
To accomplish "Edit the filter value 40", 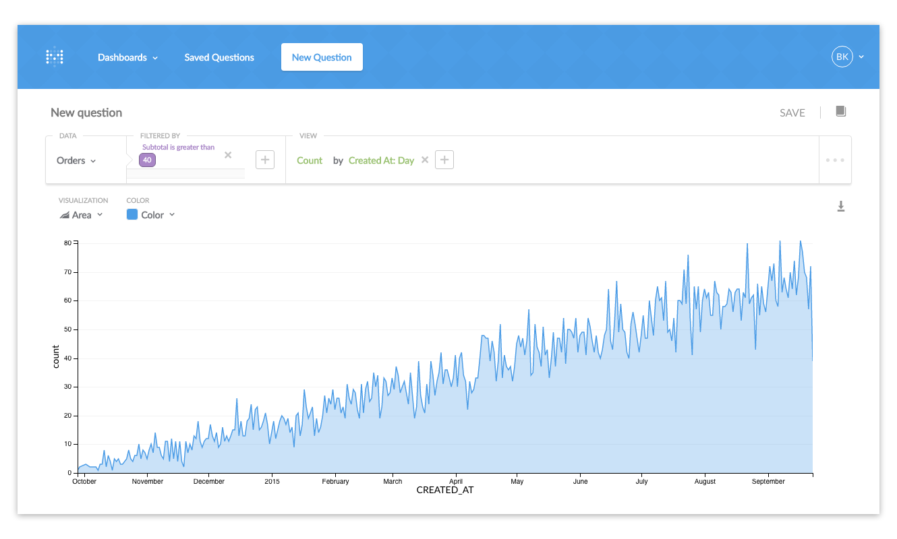I will (147, 160).
